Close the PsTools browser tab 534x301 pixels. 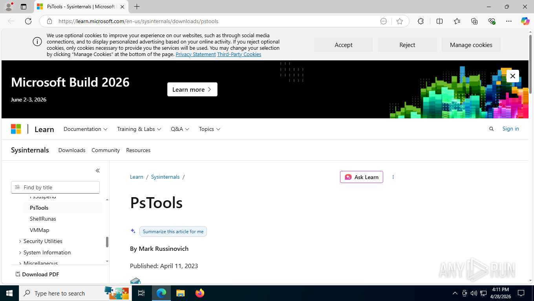click(x=122, y=7)
